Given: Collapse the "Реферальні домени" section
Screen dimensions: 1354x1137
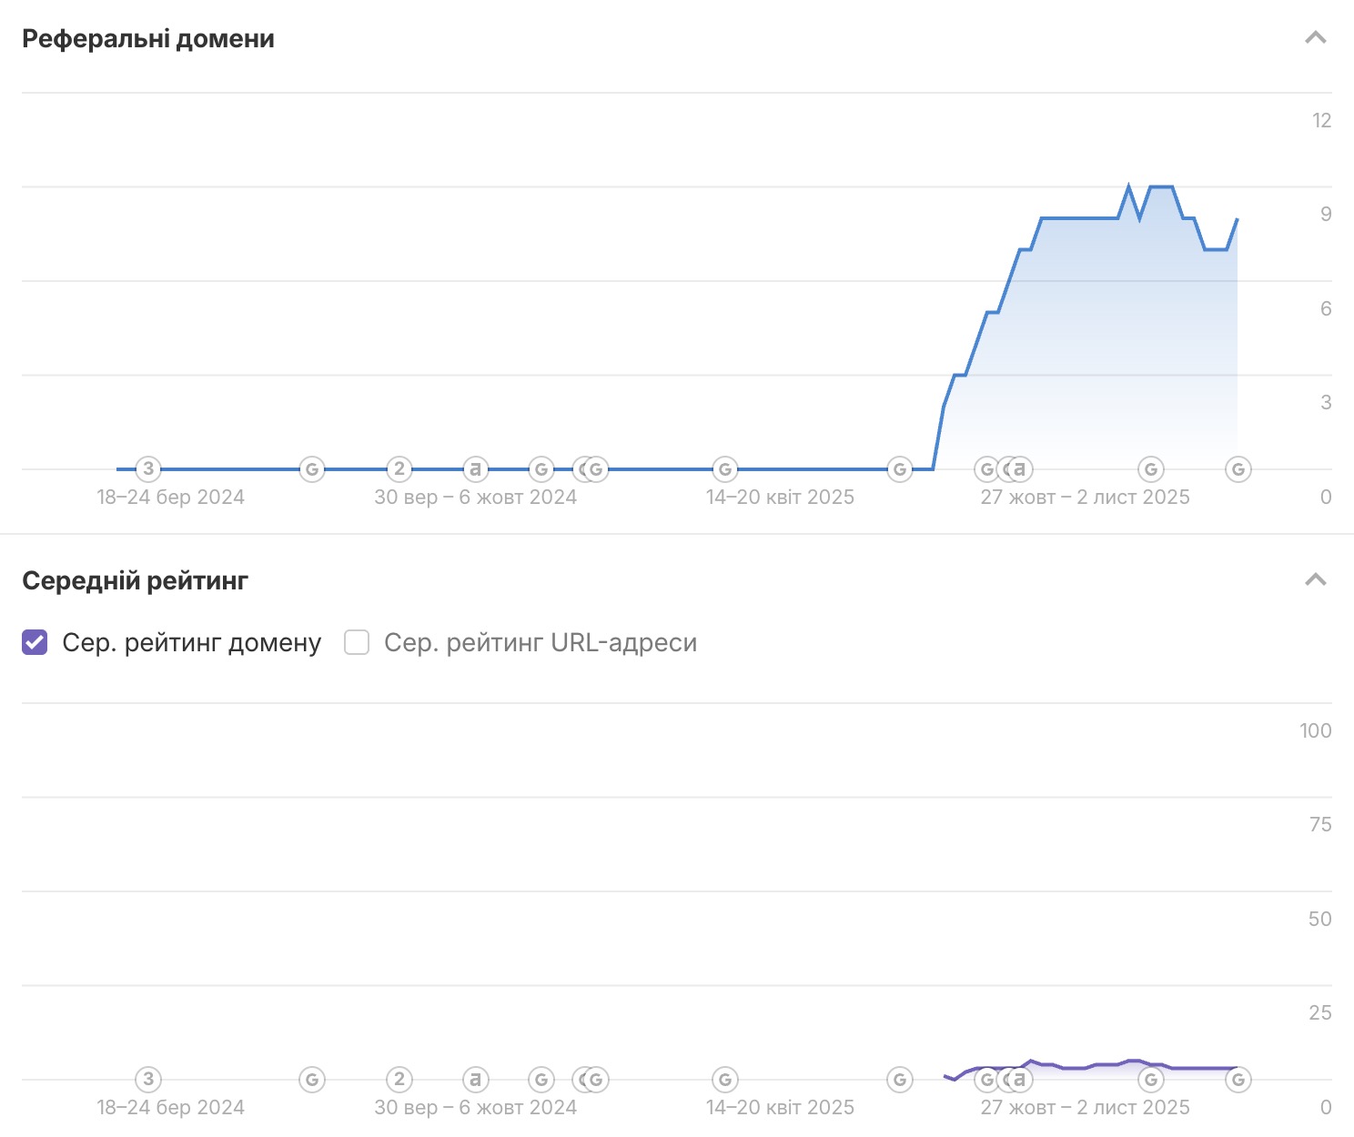Looking at the screenshot, I should (1316, 38).
